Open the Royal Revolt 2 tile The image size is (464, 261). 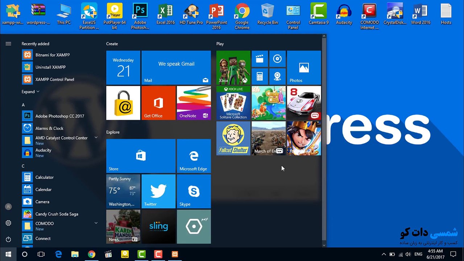(304, 138)
